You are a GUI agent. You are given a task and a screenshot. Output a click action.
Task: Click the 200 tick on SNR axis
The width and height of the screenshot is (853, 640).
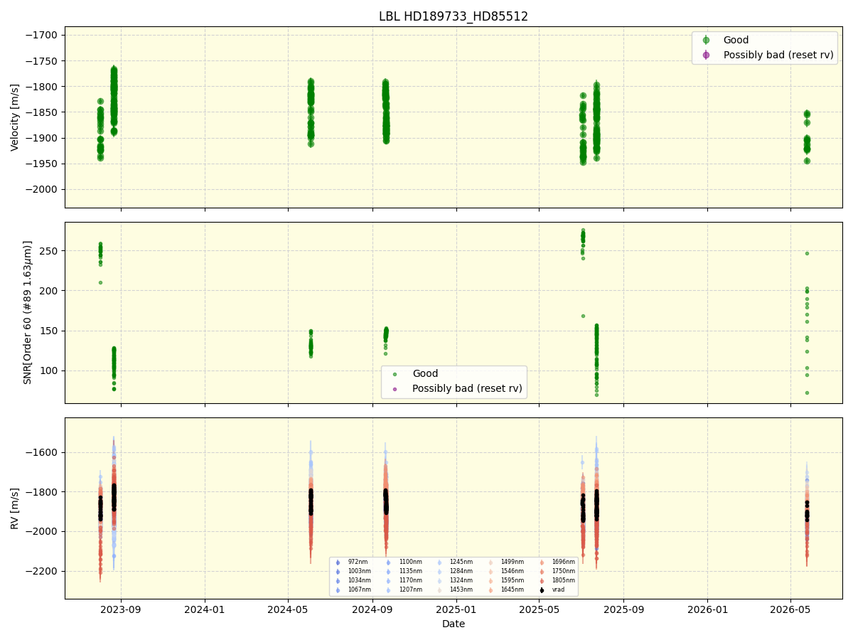click(x=50, y=291)
